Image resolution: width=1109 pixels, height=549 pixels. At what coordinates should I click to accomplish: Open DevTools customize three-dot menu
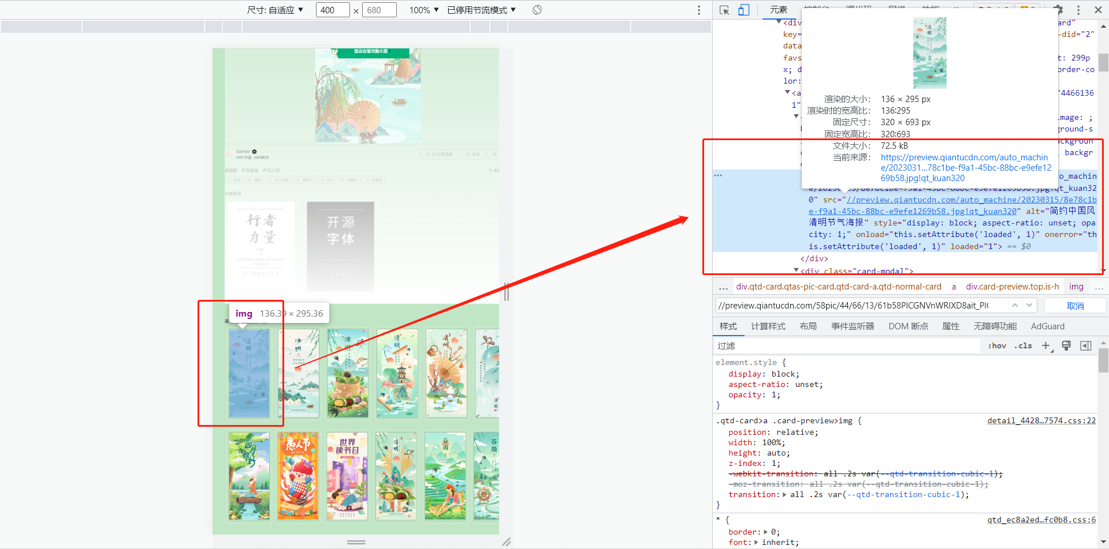coord(1078,10)
